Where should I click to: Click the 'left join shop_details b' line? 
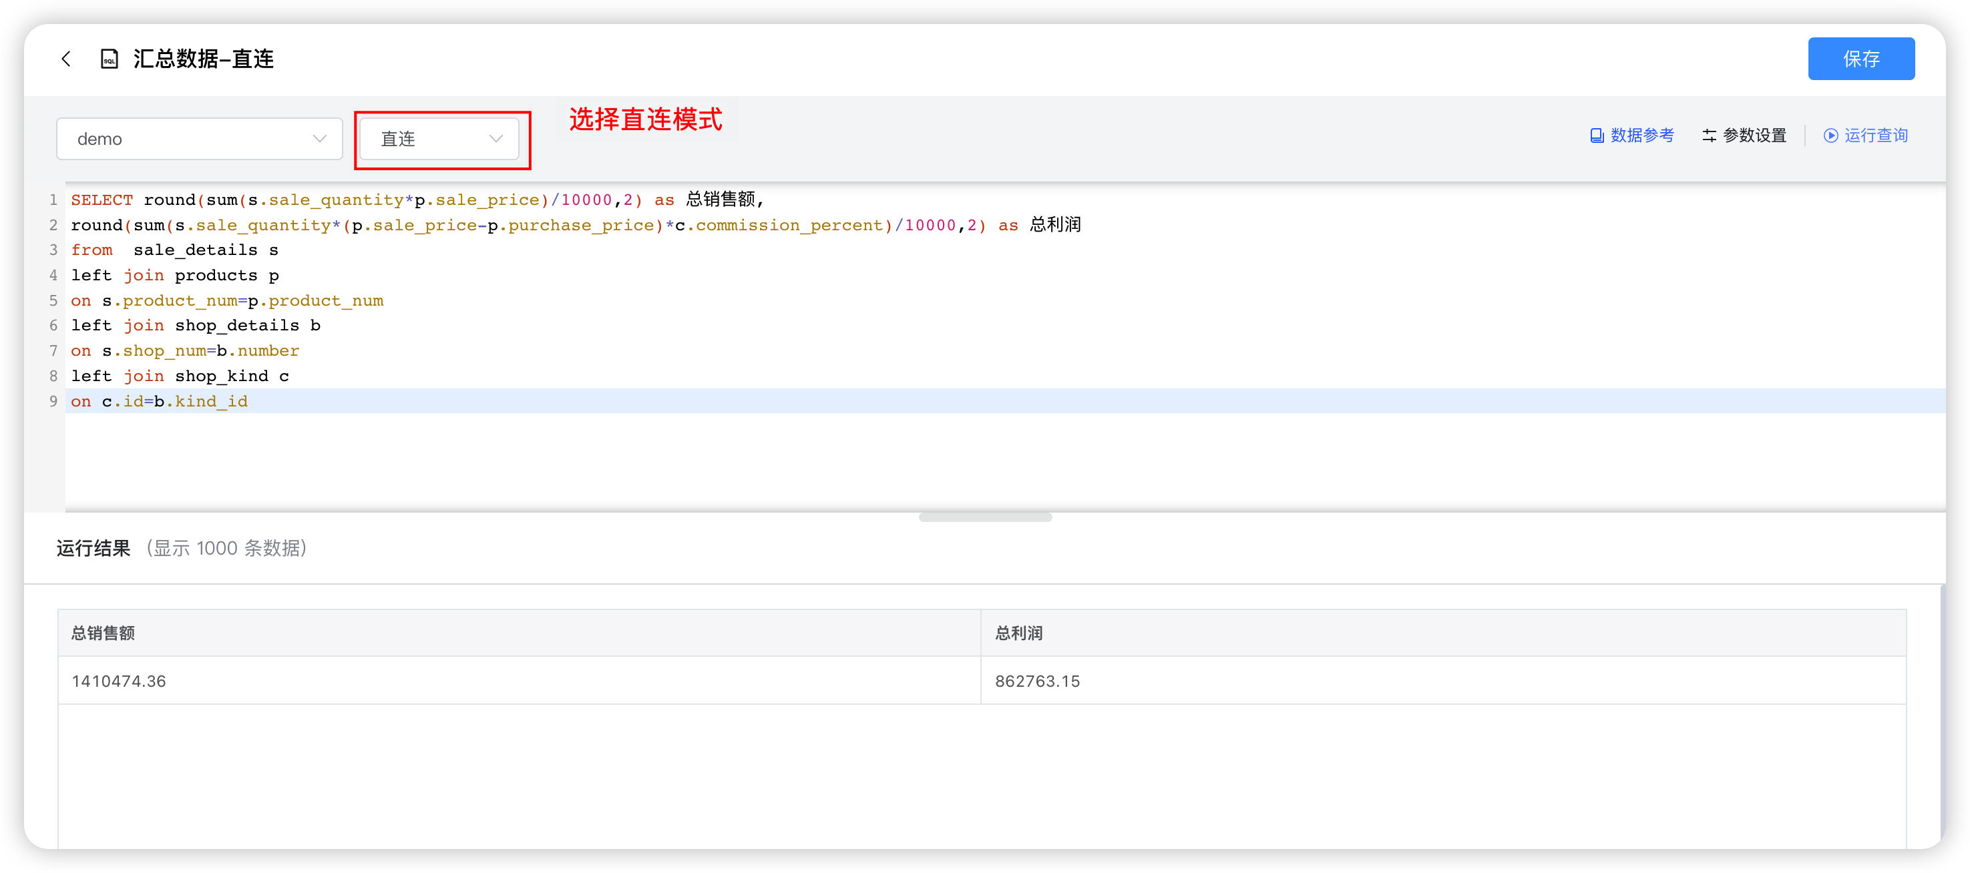click(196, 326)
